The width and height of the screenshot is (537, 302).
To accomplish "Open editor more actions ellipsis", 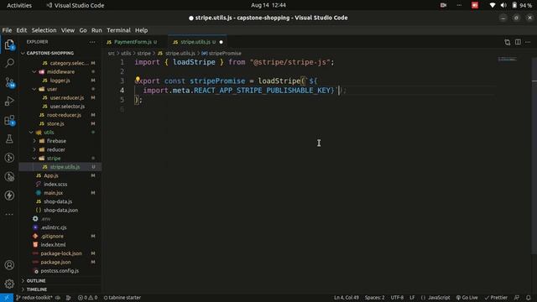I will coord(528,42).
